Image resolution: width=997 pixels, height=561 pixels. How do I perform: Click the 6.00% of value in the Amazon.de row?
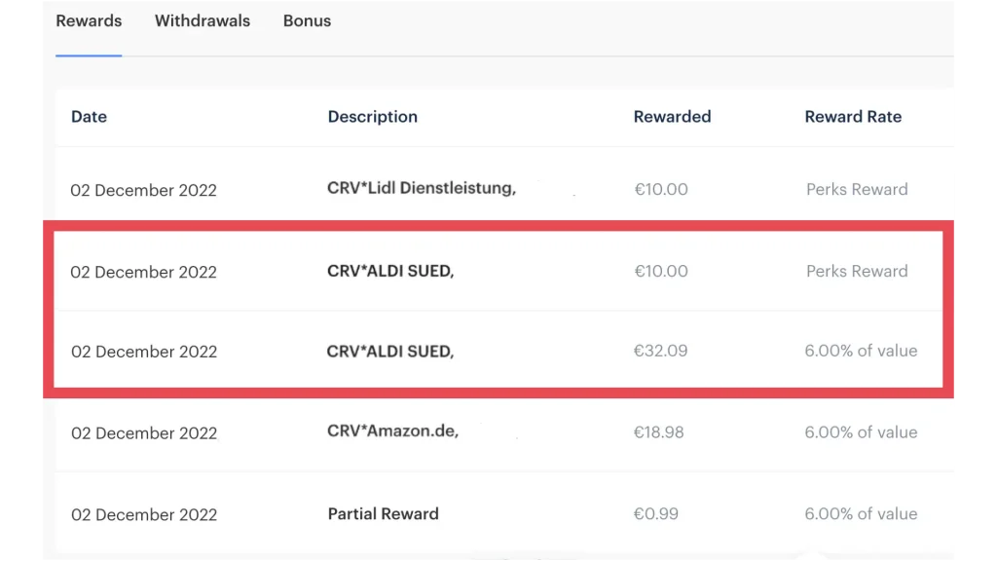pos(861,432)
